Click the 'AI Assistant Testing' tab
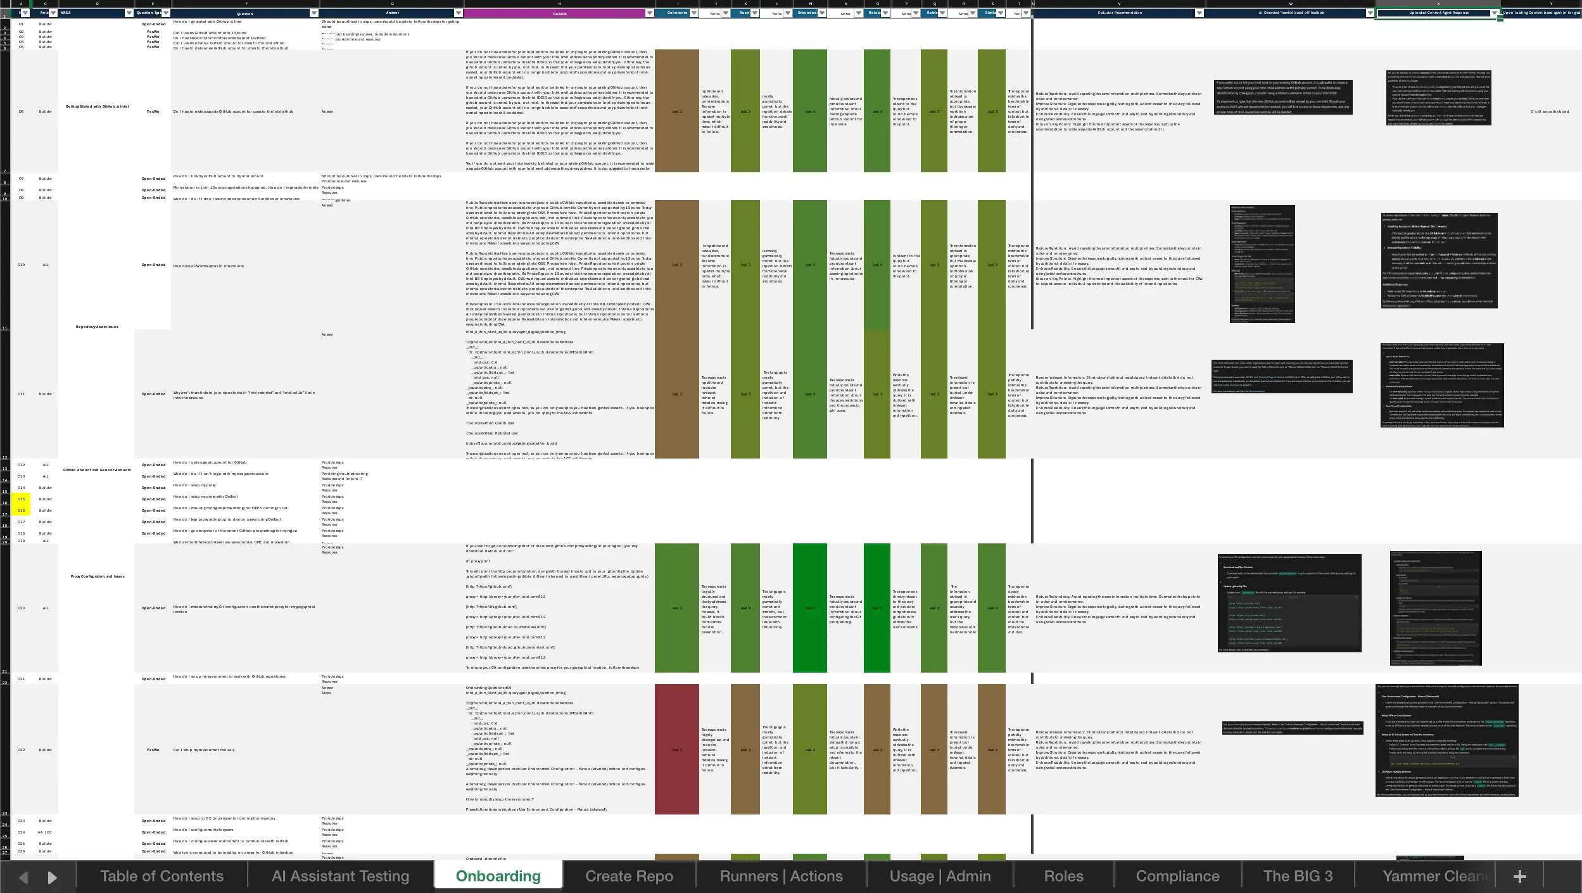 (x=341, y=876)
